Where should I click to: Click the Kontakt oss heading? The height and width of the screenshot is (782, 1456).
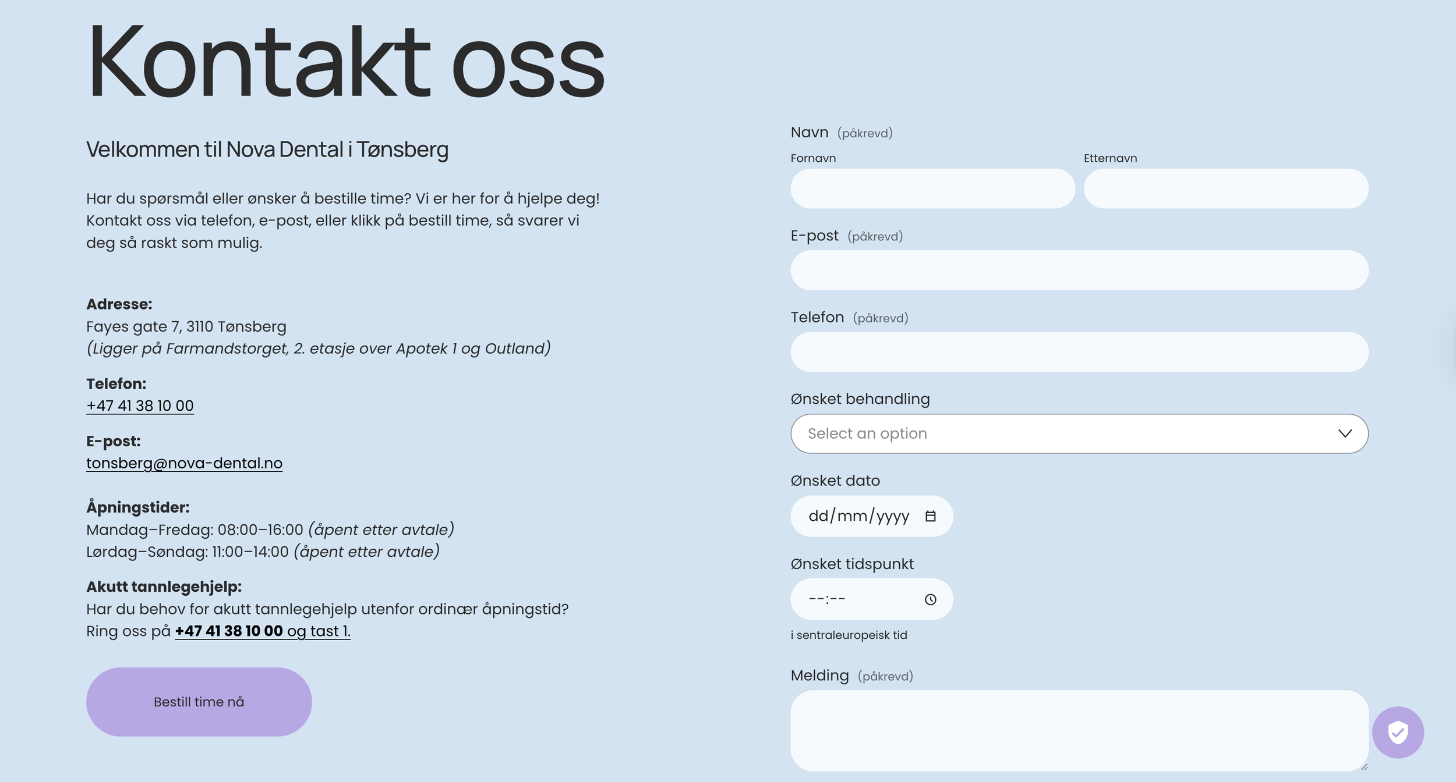(346, 62)
